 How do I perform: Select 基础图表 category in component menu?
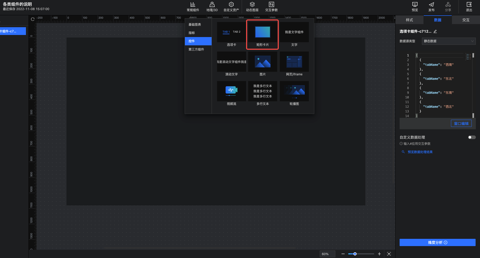pyautogui.click(x=195, y=25)
